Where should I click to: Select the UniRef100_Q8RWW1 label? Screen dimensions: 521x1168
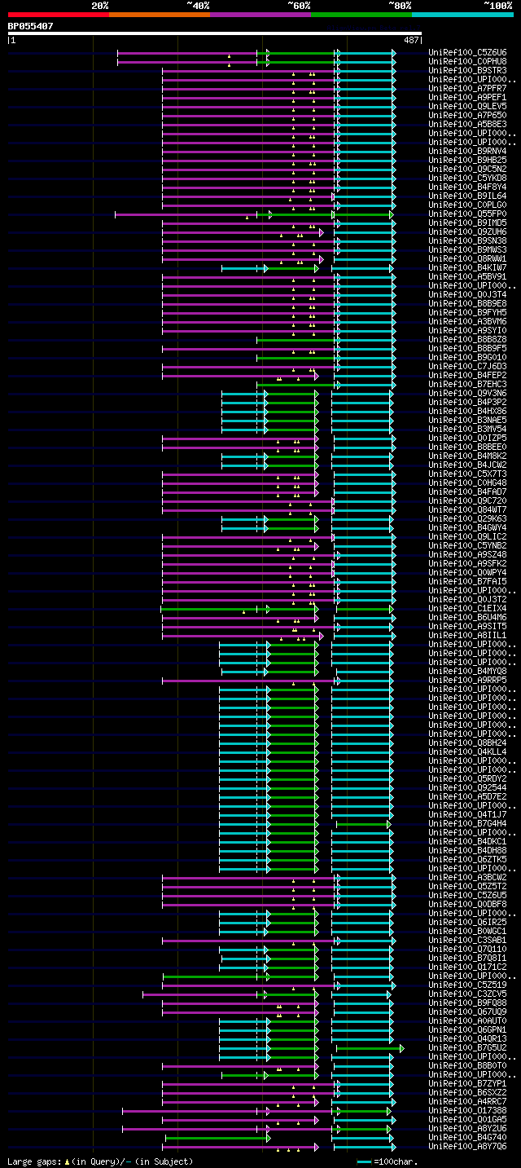[x=467, y=259]
